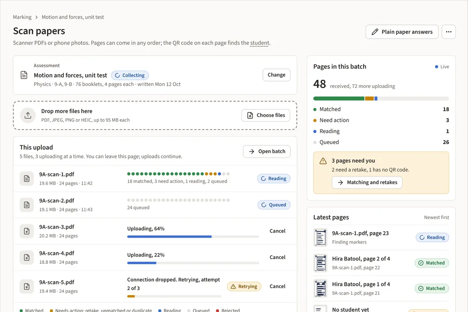Click the Matched count row
468x312 pixels.
click(381, 109)
